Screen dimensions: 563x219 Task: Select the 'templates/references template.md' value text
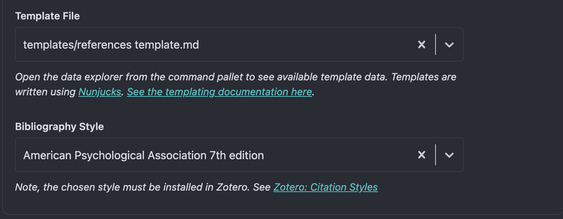[111, 45]
